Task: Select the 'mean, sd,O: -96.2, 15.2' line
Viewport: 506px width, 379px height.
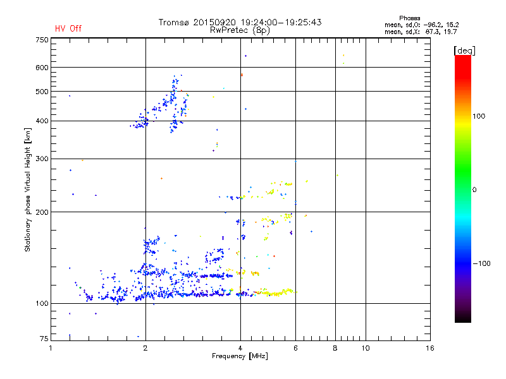Action: click(x=421, y=25)
